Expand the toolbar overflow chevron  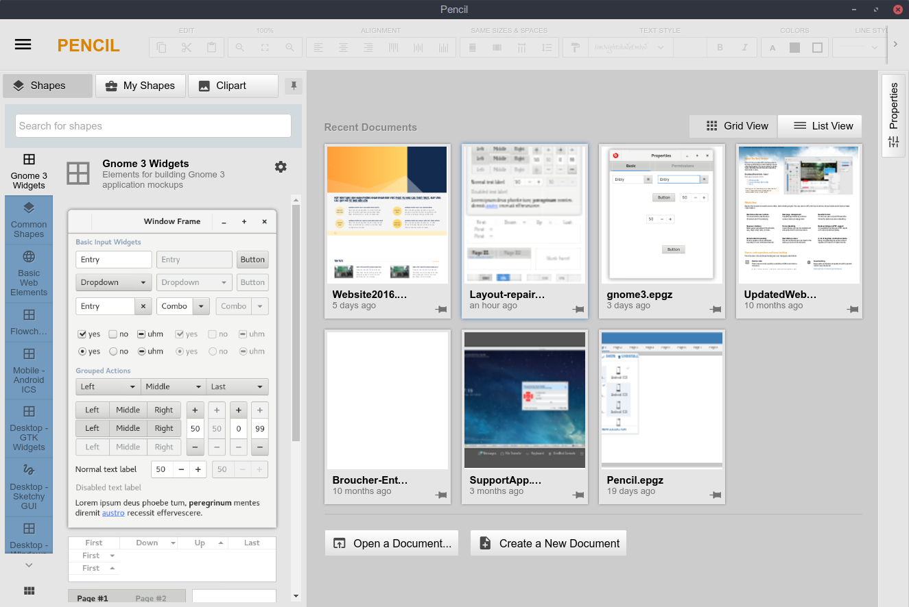click(x=895, y=44)
